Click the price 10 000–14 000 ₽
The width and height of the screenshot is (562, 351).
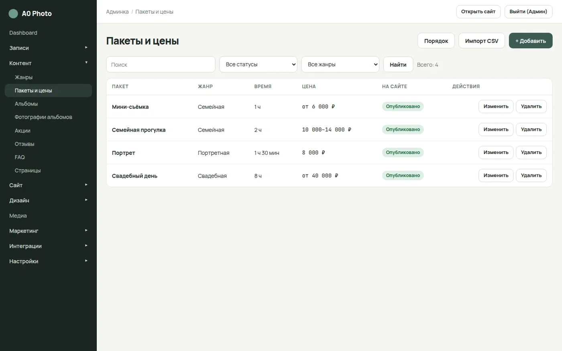pos(327,130)
